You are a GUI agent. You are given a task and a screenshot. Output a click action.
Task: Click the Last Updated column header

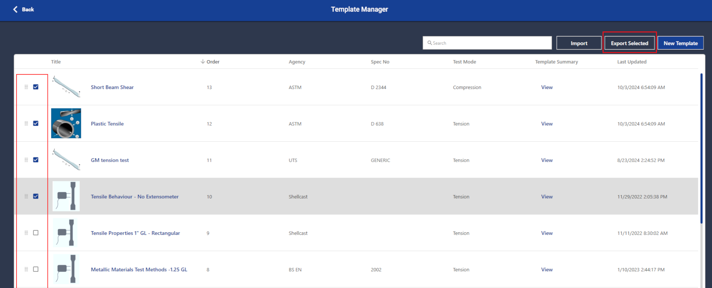coord(632,62)
